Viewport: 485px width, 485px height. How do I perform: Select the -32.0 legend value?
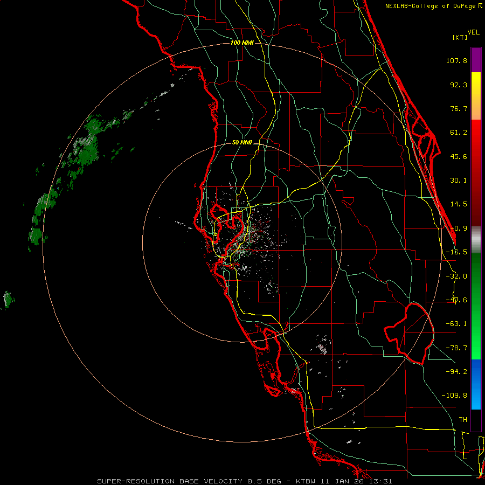tap(456, 276)
